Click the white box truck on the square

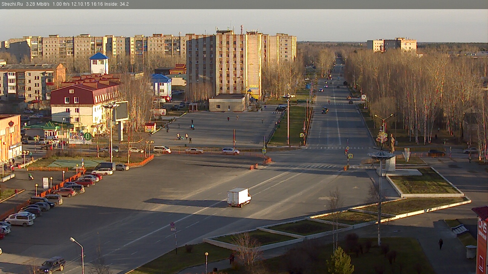[x=239, y=197]
